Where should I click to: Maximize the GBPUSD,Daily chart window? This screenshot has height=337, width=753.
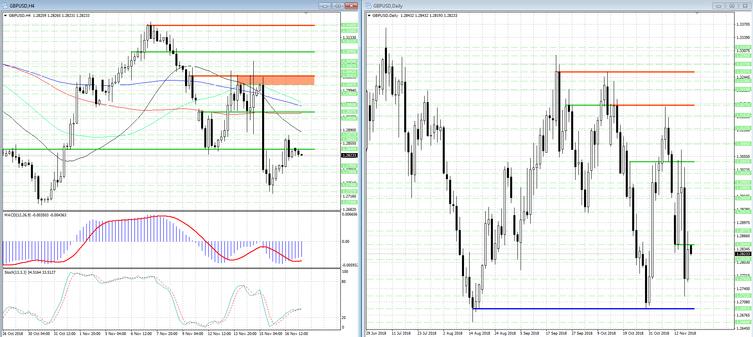[x=732, y=6]
